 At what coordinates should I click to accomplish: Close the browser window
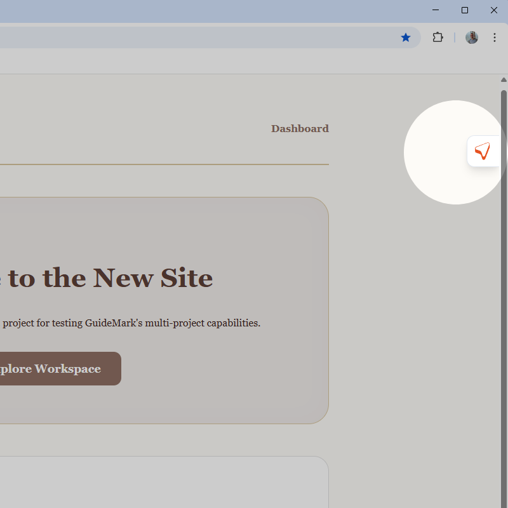pos(493,10)
